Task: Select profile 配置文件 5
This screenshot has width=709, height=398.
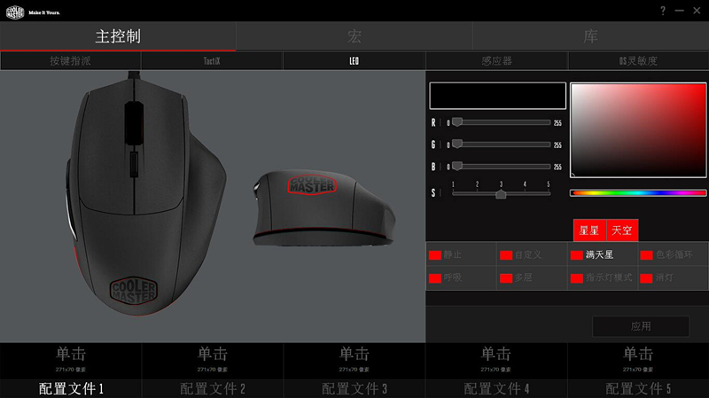Action: click(638, 388)
